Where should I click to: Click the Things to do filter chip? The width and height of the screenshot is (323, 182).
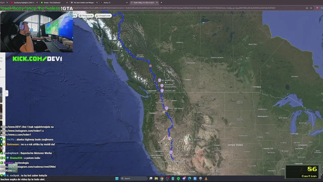click(86, 16)
